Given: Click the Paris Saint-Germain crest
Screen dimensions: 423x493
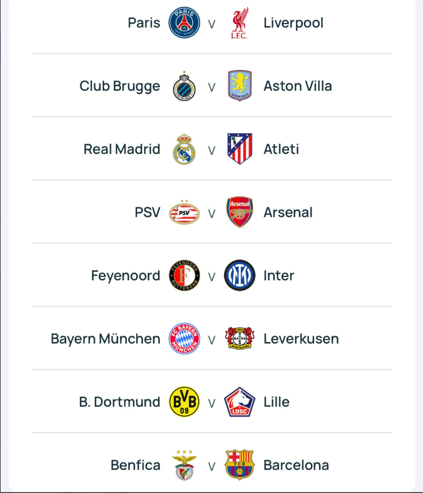Looking at the screenshot, I should point(184,24).
